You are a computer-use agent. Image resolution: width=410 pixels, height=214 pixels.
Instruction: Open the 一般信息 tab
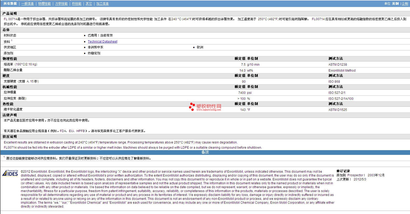coord(27,4)
